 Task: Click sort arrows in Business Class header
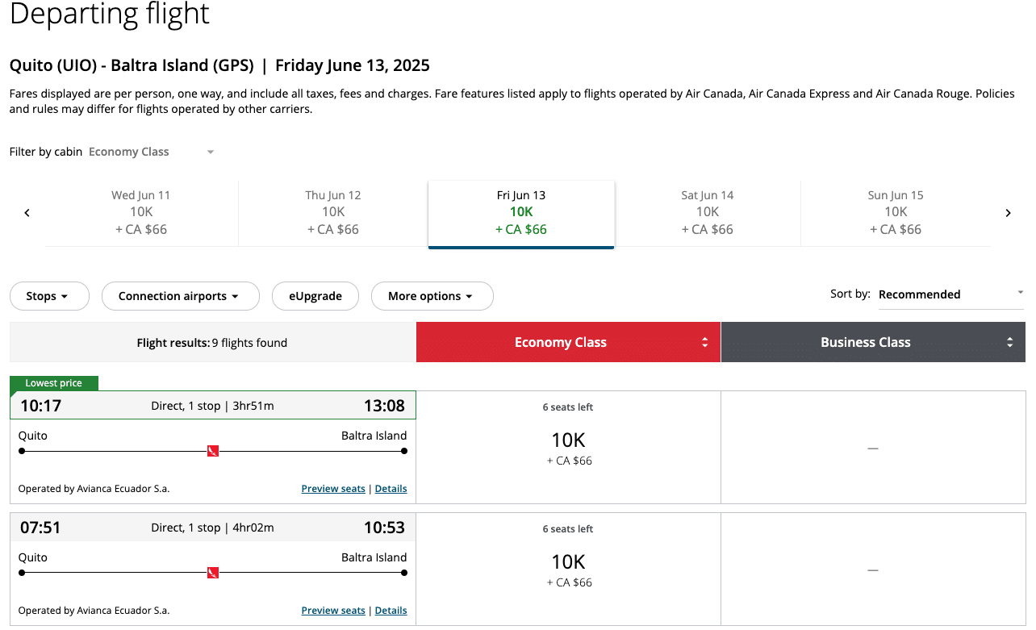pos(1009,343)
